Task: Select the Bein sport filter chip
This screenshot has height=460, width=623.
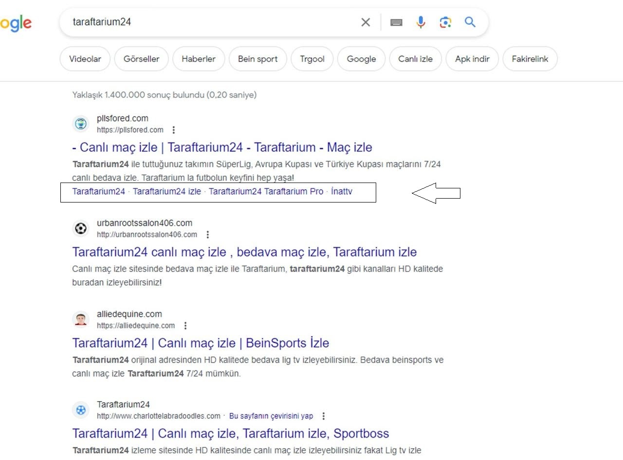Action: pyautogui.click(x=258, y=59)
